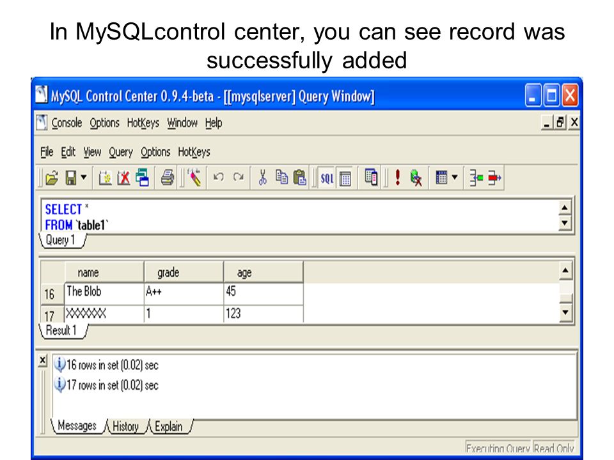This screenshot has width=614, height=460.
Task: Select row header 17
Action: click(x=52, y=314)
